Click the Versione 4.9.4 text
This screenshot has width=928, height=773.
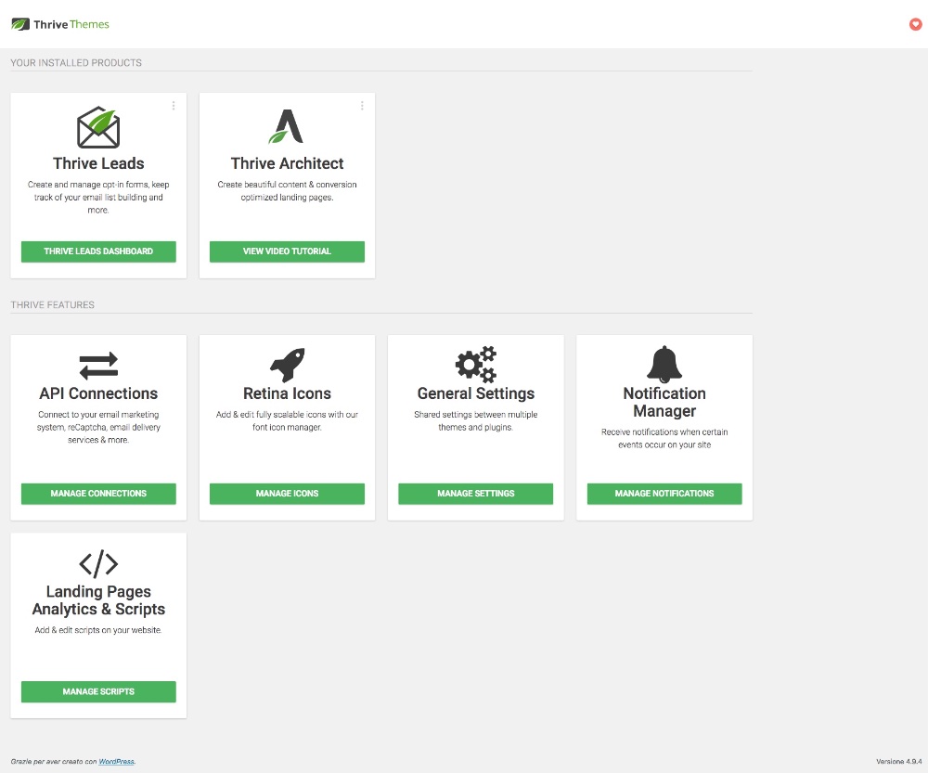[x=898, y=762]
